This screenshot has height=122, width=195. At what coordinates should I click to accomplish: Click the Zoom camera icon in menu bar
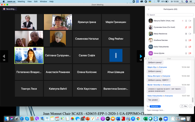point(134,2)
